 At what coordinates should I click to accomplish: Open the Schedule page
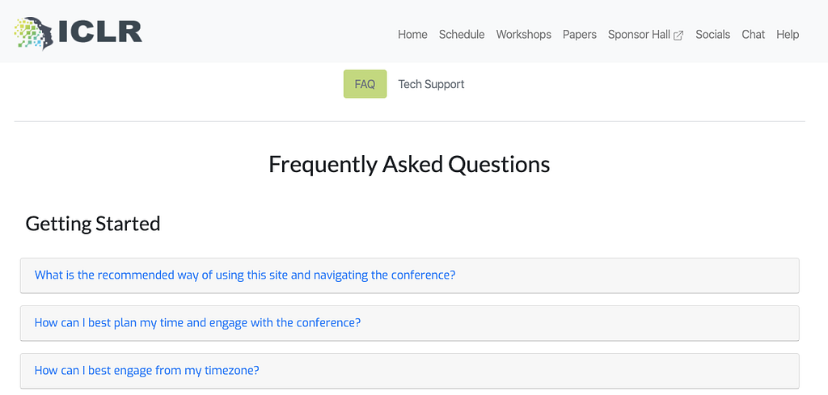tap(462, 34)
